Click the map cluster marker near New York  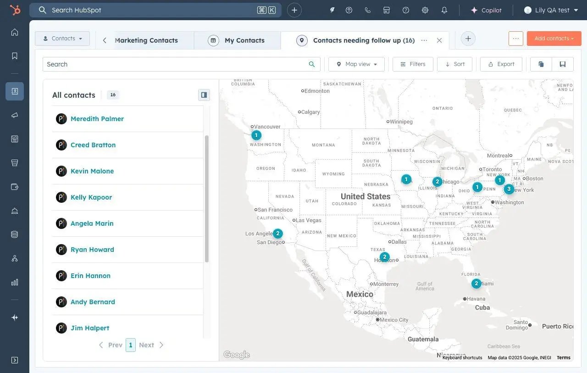[x=509, y=189]
